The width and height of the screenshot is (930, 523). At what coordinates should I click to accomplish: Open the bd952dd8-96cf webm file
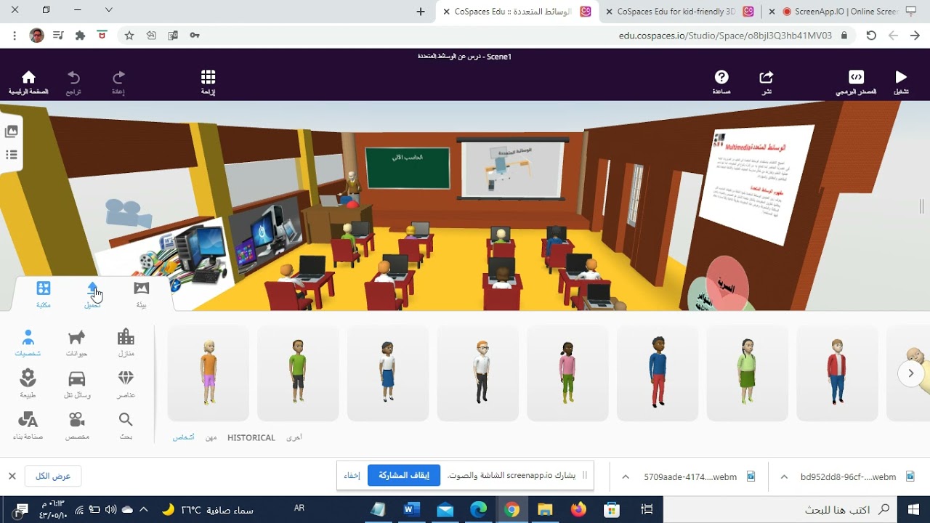point(848,477)
